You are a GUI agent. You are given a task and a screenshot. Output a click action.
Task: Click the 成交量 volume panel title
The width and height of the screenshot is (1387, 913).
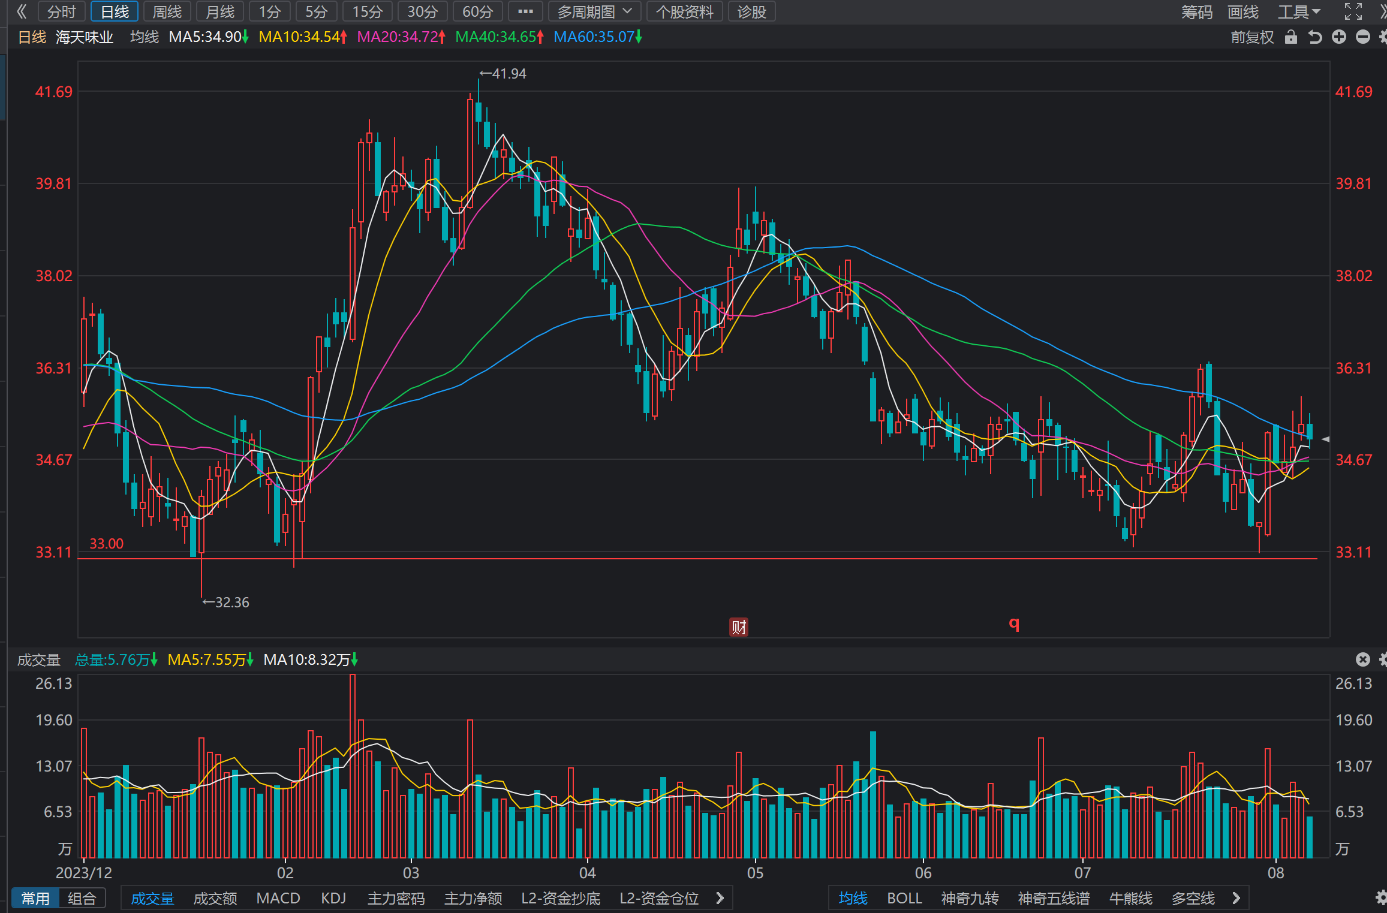pyautogui.click(x=39, y=660)
